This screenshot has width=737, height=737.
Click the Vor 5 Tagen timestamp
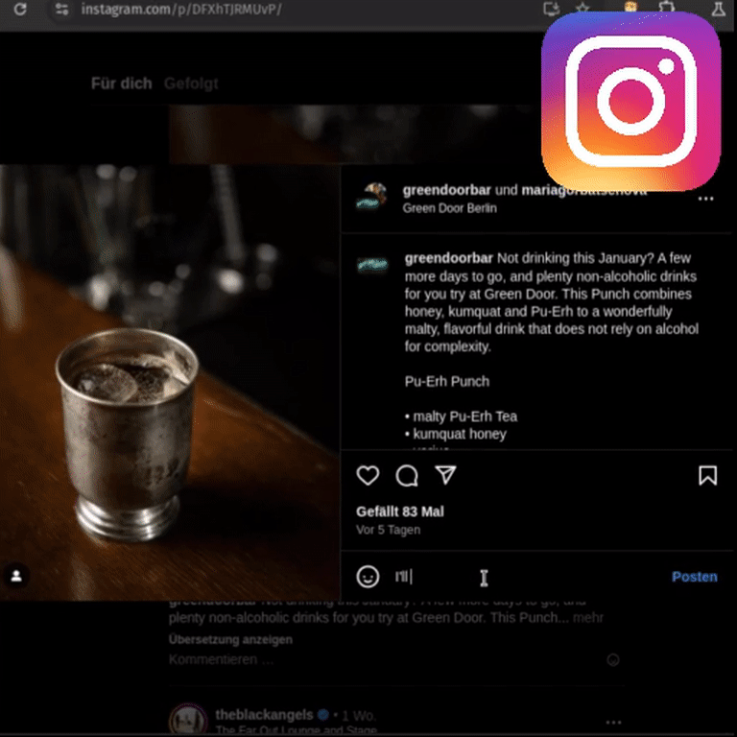click(x=389, y=530)
